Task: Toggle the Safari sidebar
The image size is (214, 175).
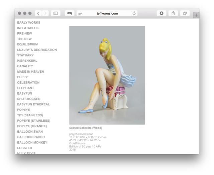Action: click(56, 13)
